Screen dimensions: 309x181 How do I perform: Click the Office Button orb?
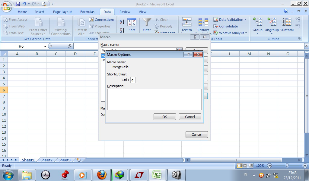tap(6, 7)
